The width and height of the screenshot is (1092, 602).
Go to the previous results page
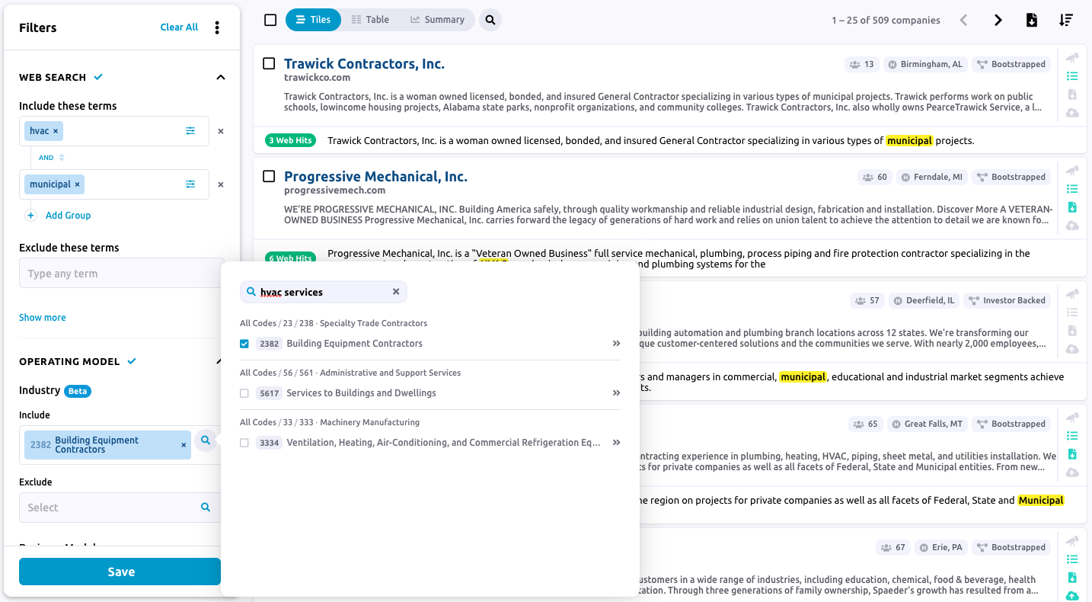tap(963, 21)
